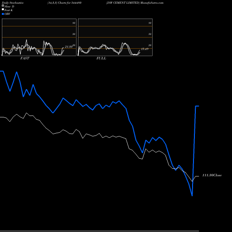Image resolution: width=232 pixels, height=232 pixels.
Task: Click the '111.30Close' price label
Action: click(x=212, y=175)
